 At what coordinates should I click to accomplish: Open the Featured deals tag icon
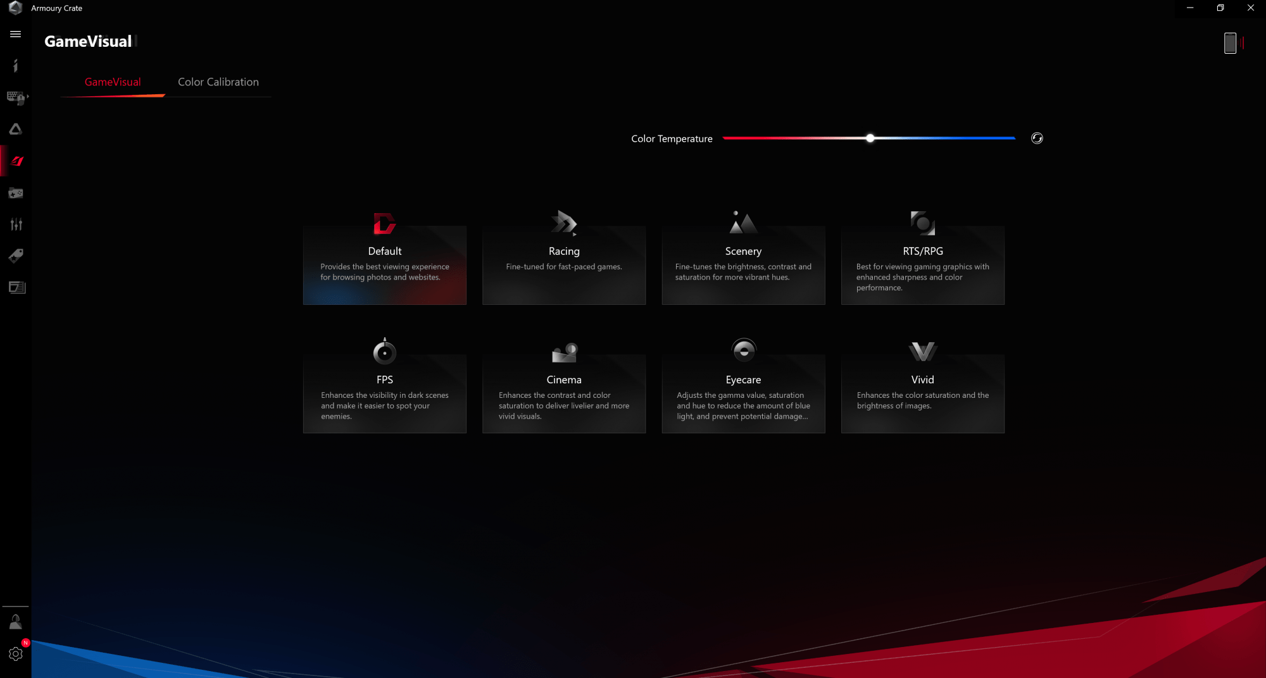pos(16,256)
